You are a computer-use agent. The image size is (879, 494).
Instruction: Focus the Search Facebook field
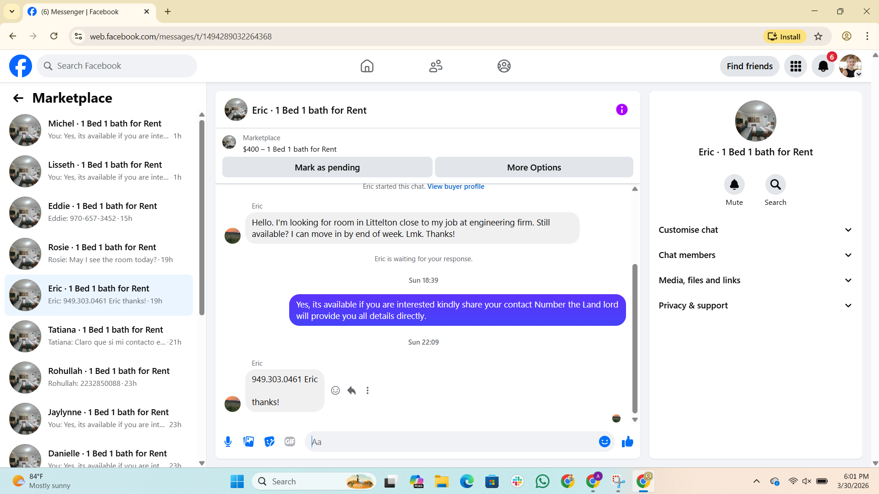coord(117,66)
